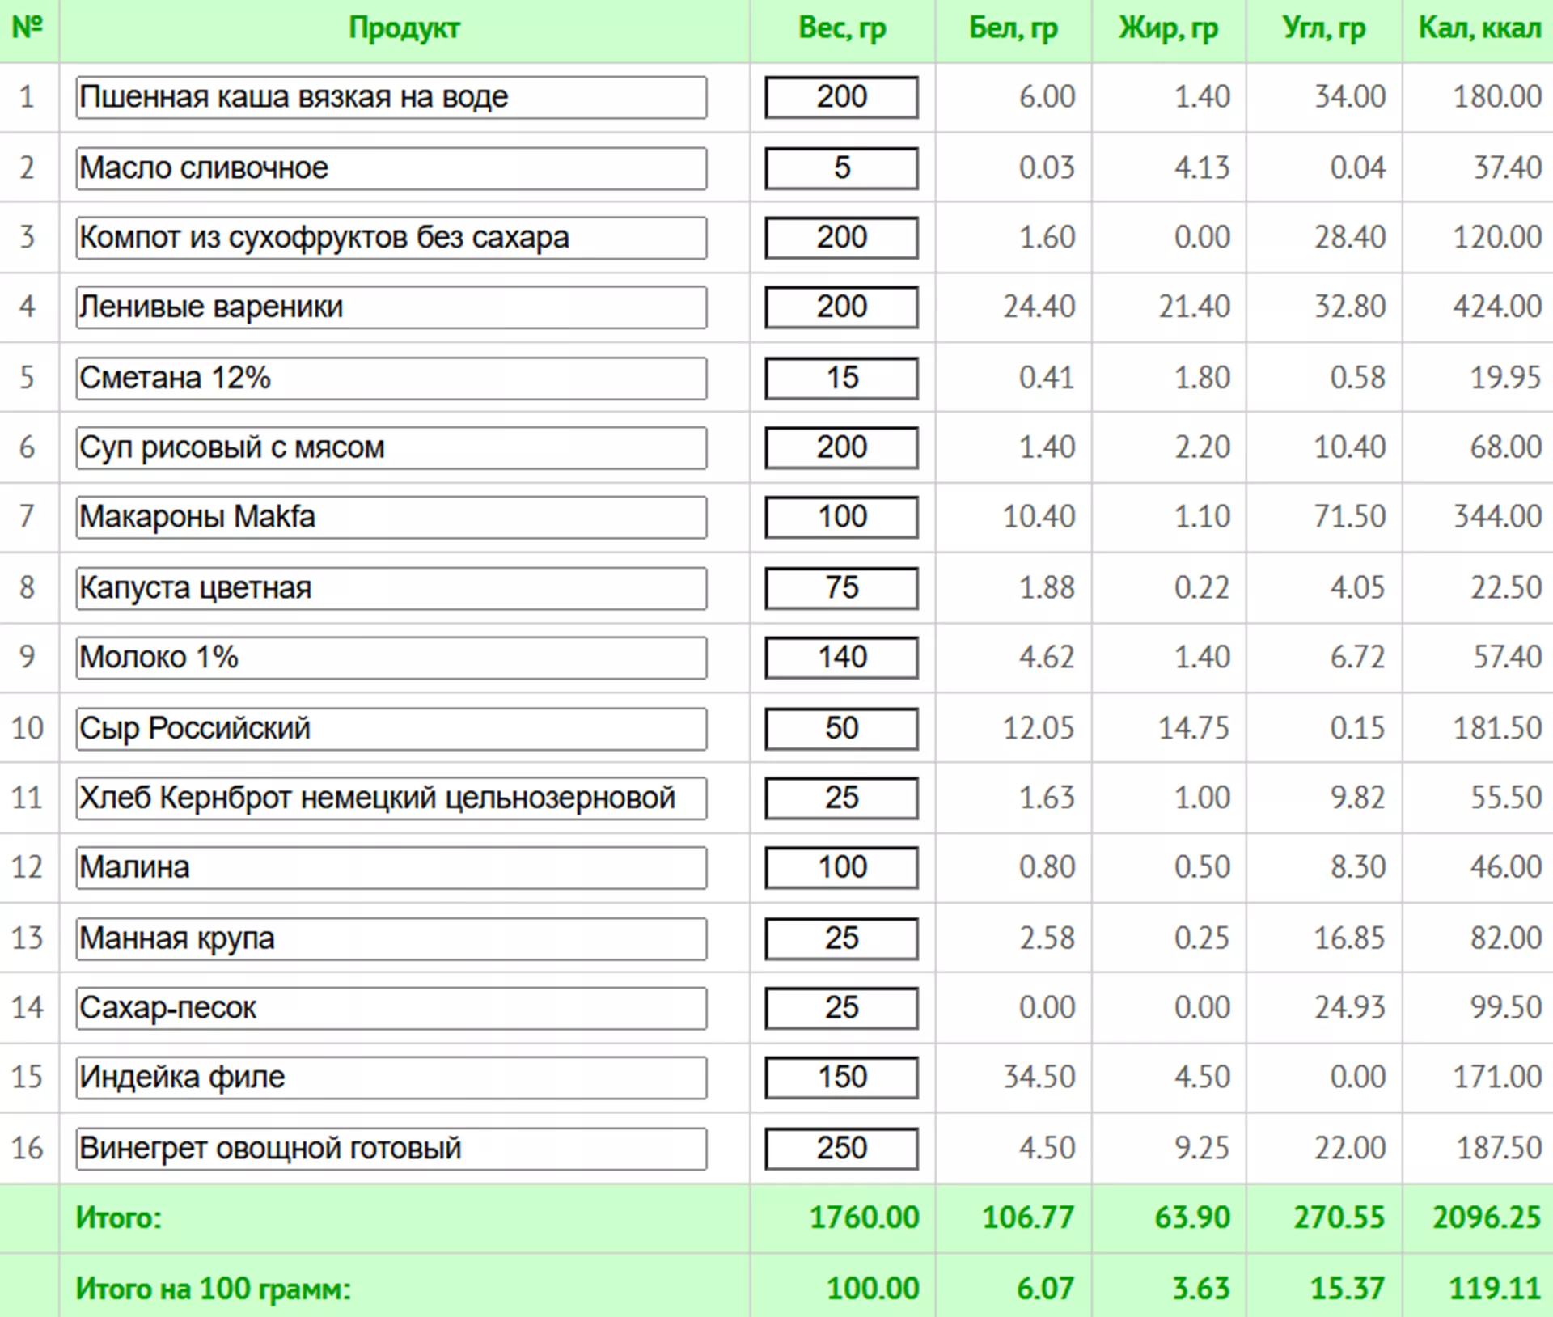Click the total calories value 2096.25
Screen dimensions: 1553x1317
(1486, 1217)
